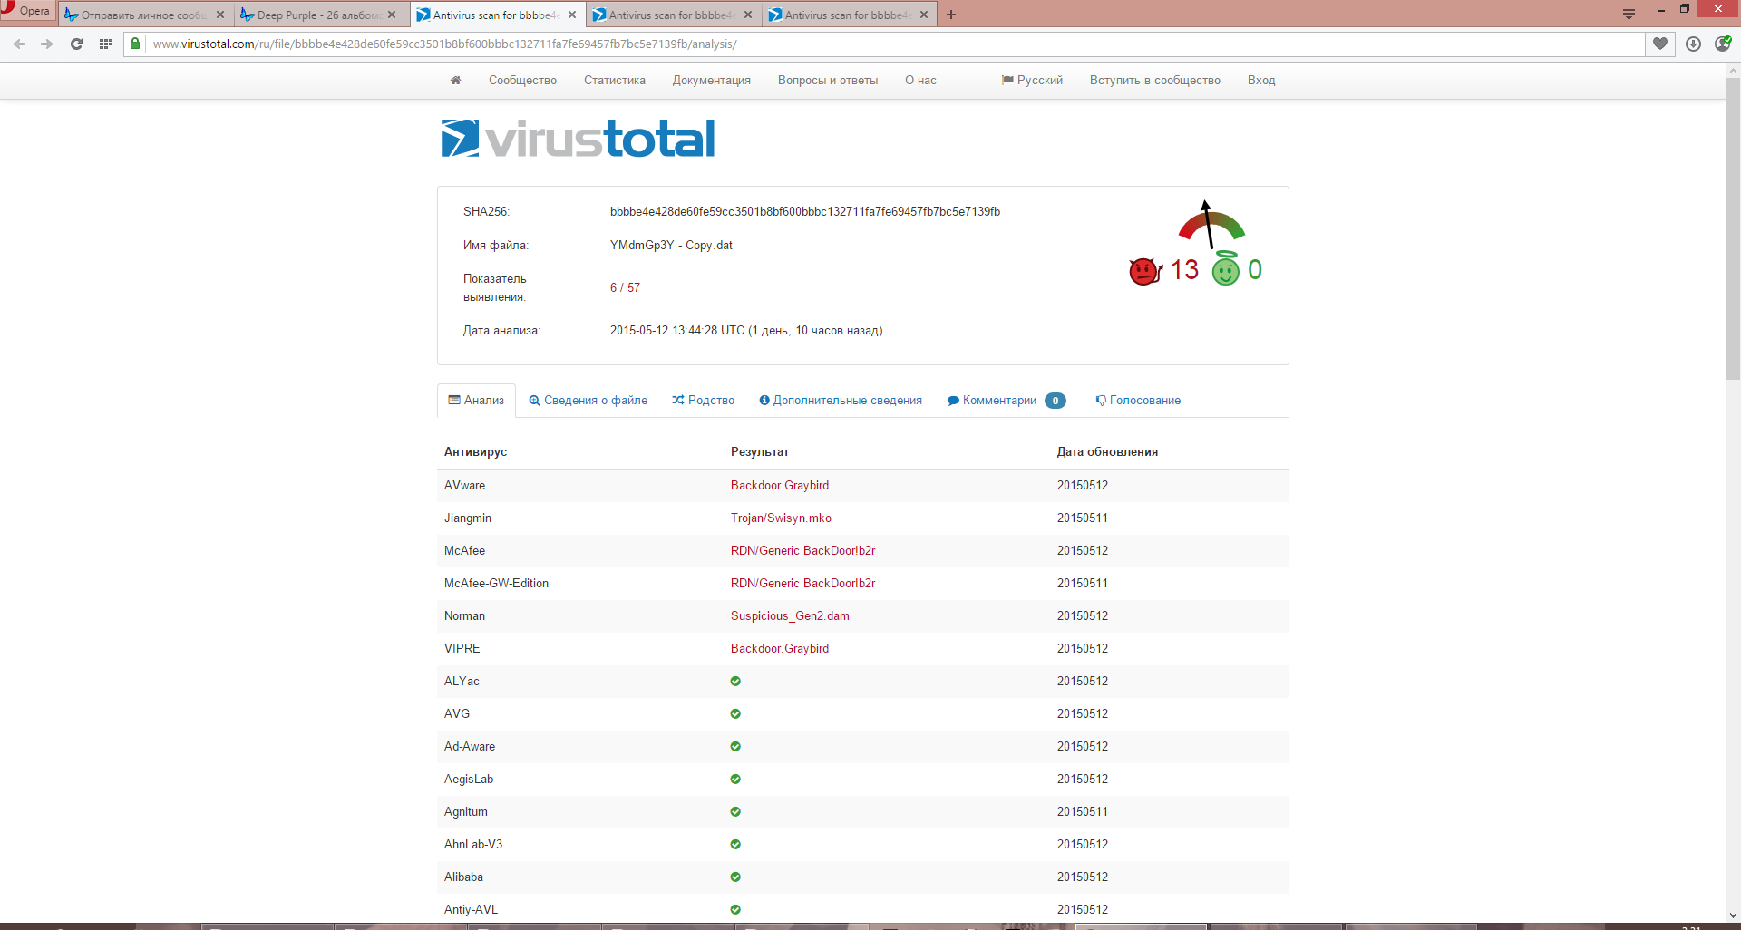
Task: Open the Opera speed dial grid icon
Action: [x=106, y=44]
